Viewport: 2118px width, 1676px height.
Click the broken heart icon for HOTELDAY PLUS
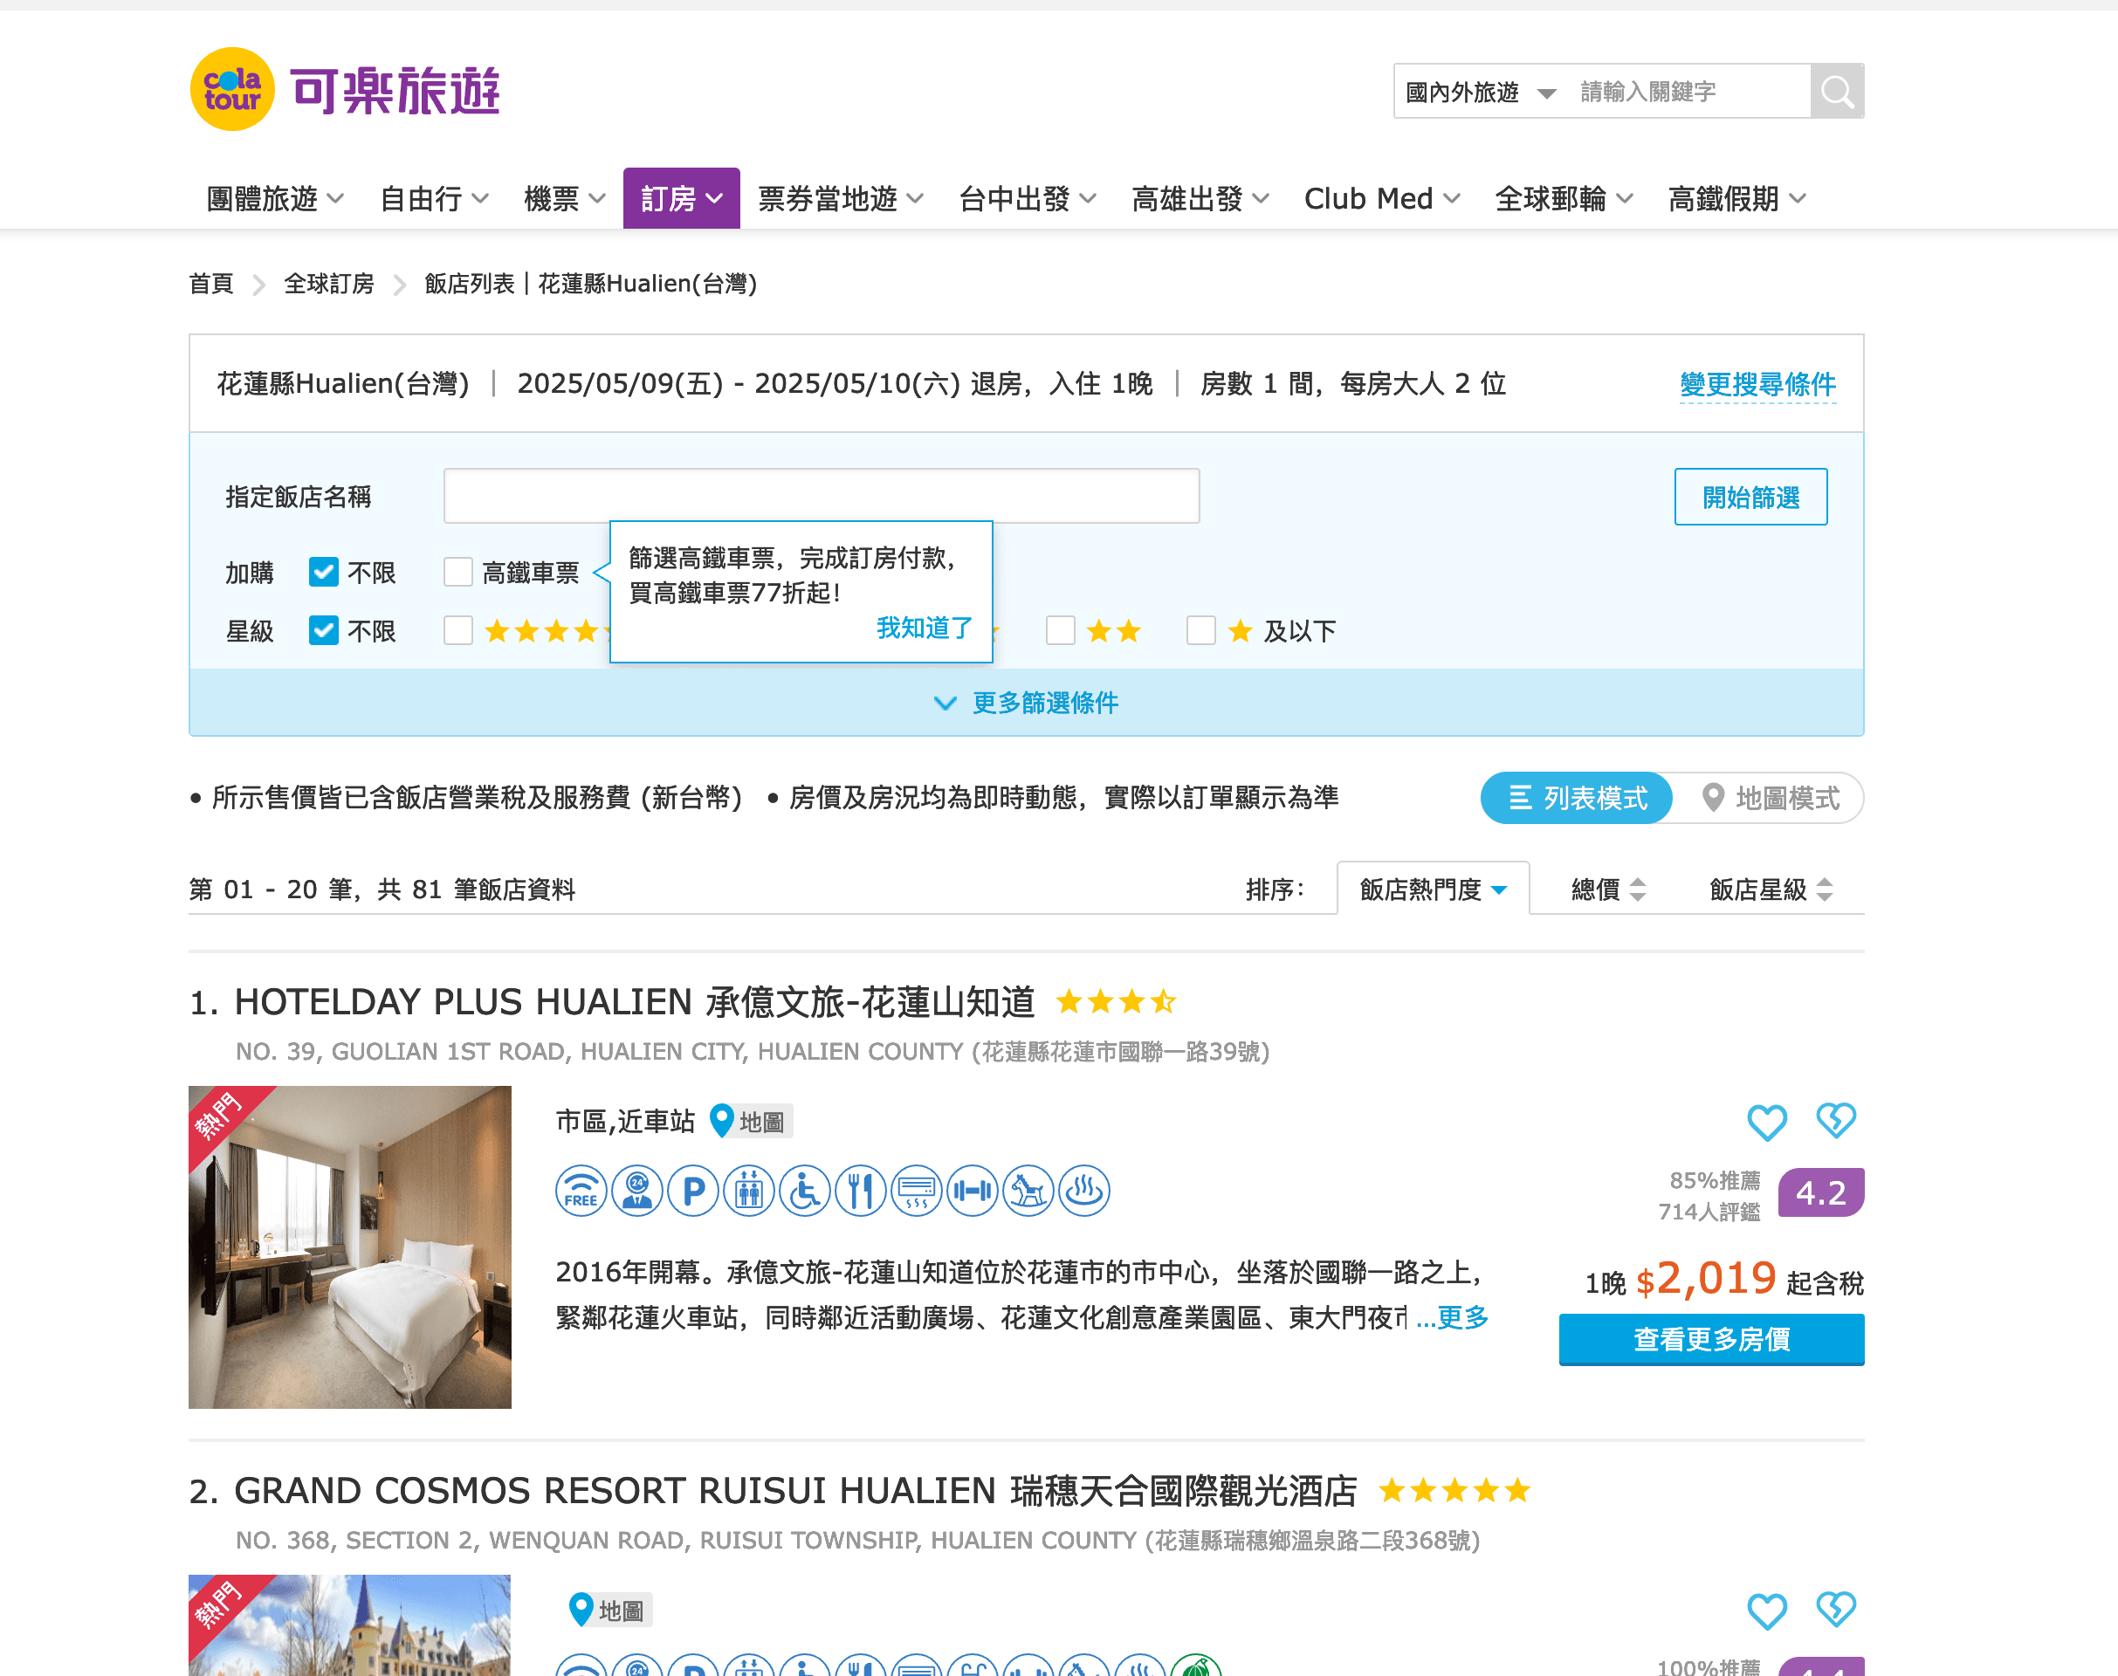1835,1120
